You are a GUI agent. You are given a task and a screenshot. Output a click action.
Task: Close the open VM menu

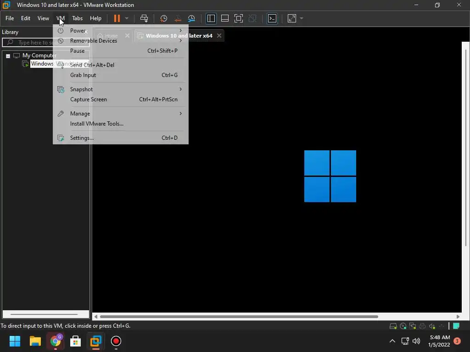pos(61,18)
